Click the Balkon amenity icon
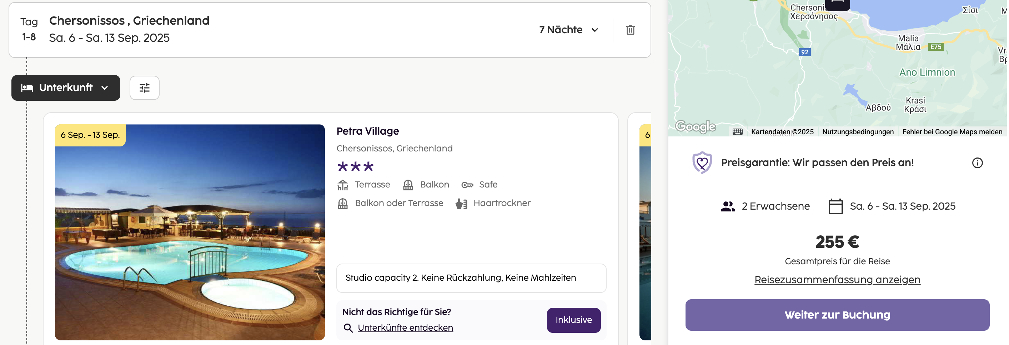1009x345 pixels. coord(408,185)
